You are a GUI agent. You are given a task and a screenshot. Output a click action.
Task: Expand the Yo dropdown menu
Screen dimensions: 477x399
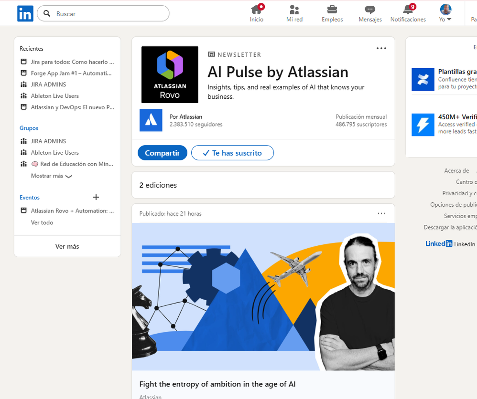445,20
